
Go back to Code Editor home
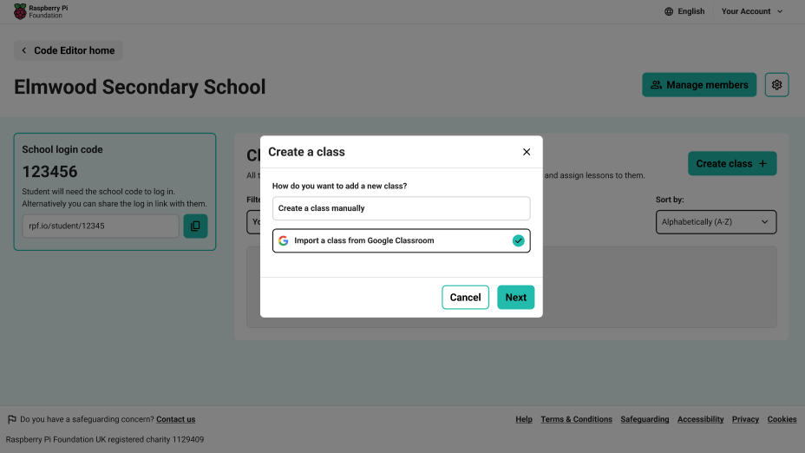click(x=68, y=50)
